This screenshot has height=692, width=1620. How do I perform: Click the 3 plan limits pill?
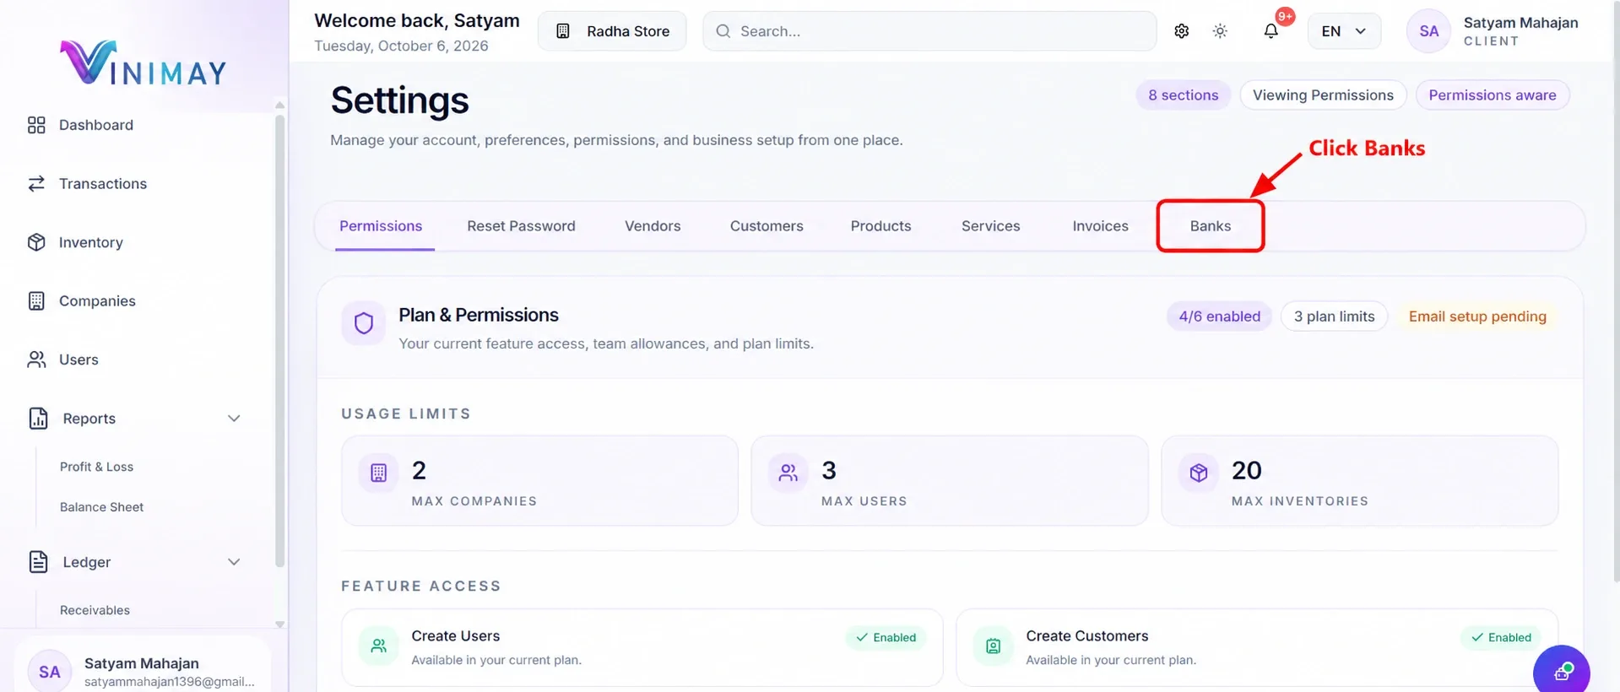pos(1334,316)
